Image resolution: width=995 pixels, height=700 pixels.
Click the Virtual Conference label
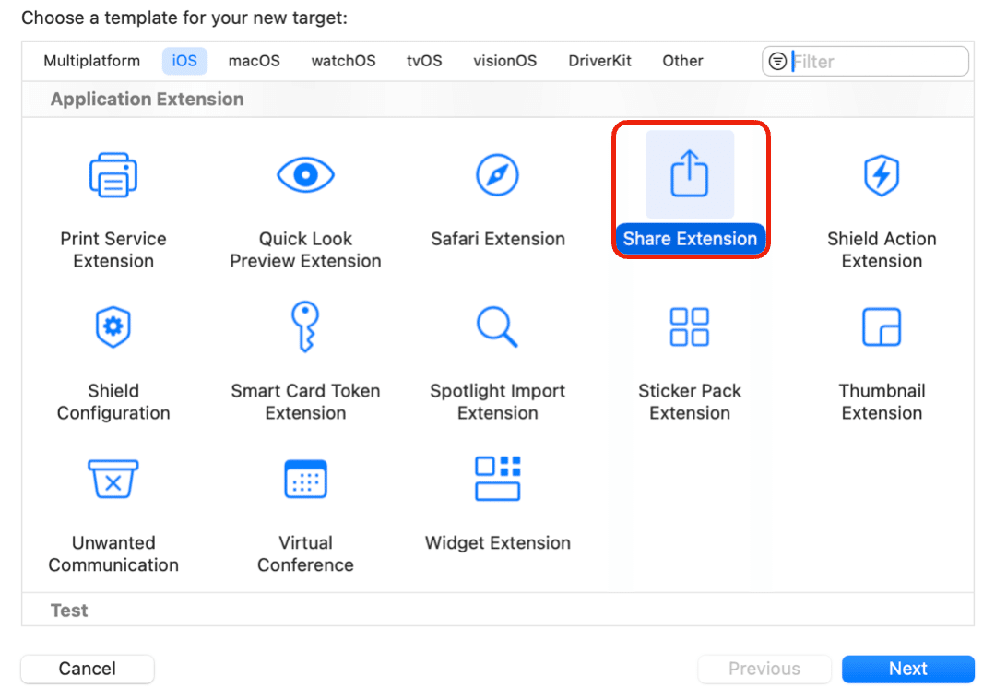pos(305,554)
